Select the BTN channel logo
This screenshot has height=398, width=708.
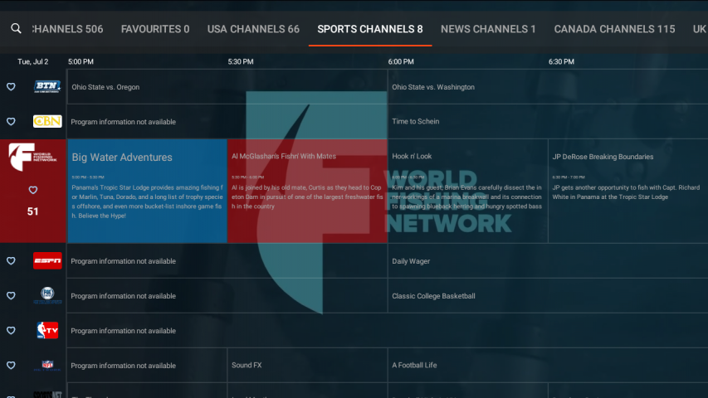coord(47,87)
